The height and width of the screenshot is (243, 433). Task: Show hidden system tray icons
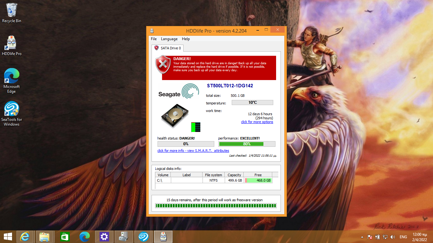362,237
